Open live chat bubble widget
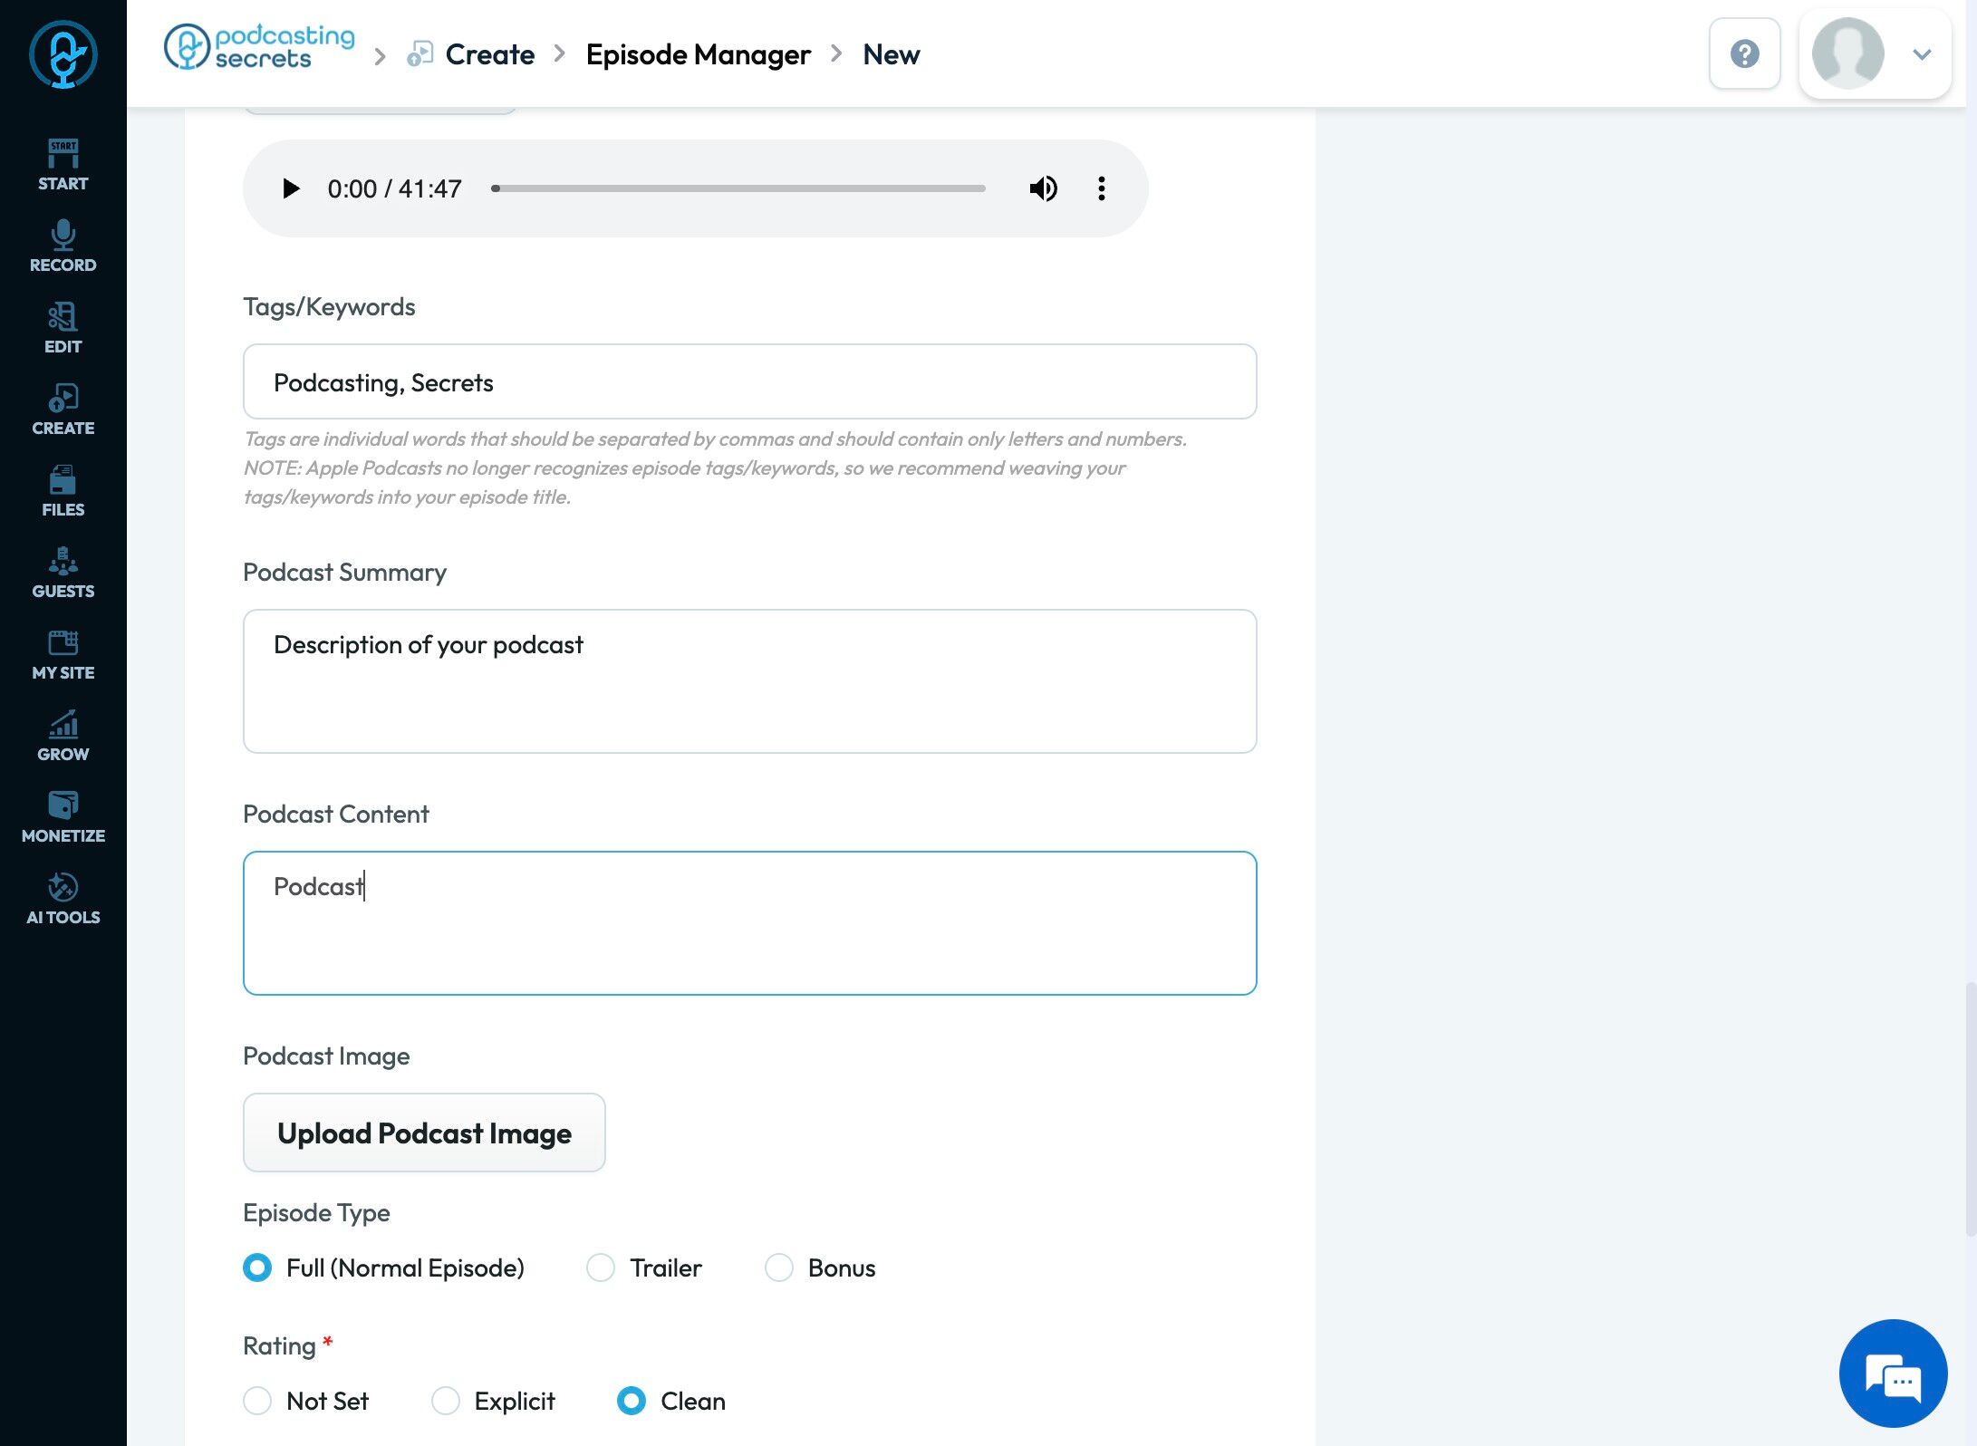 pyautogui.click(x=1893, y=1374)
